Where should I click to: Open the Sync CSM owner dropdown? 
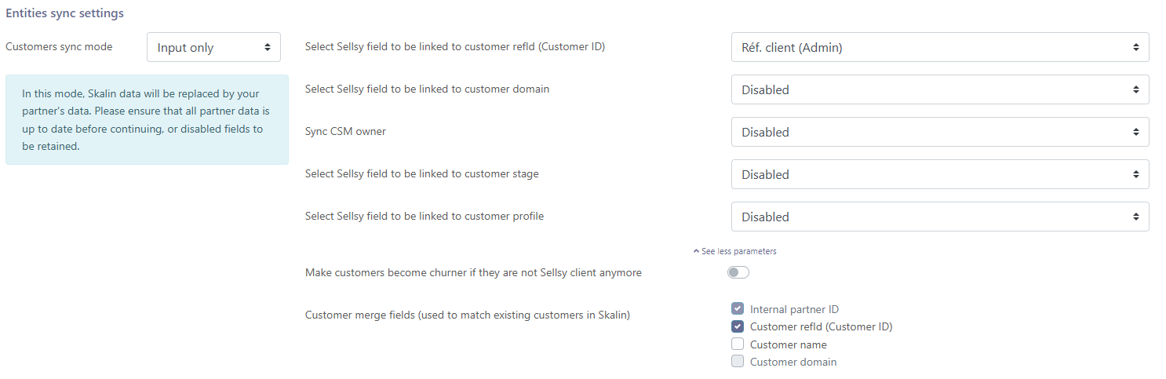click(x=939, y=132)
